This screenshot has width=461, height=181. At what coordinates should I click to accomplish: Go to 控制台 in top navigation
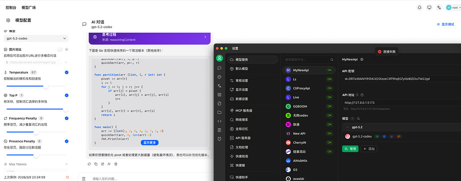tap(11, 8)
